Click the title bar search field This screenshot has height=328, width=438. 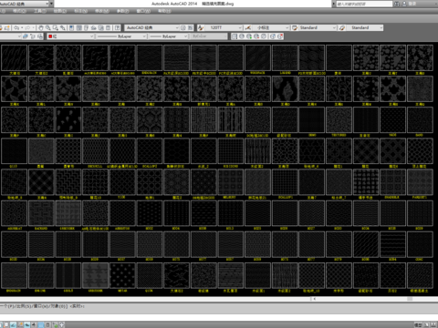(364, 4)
